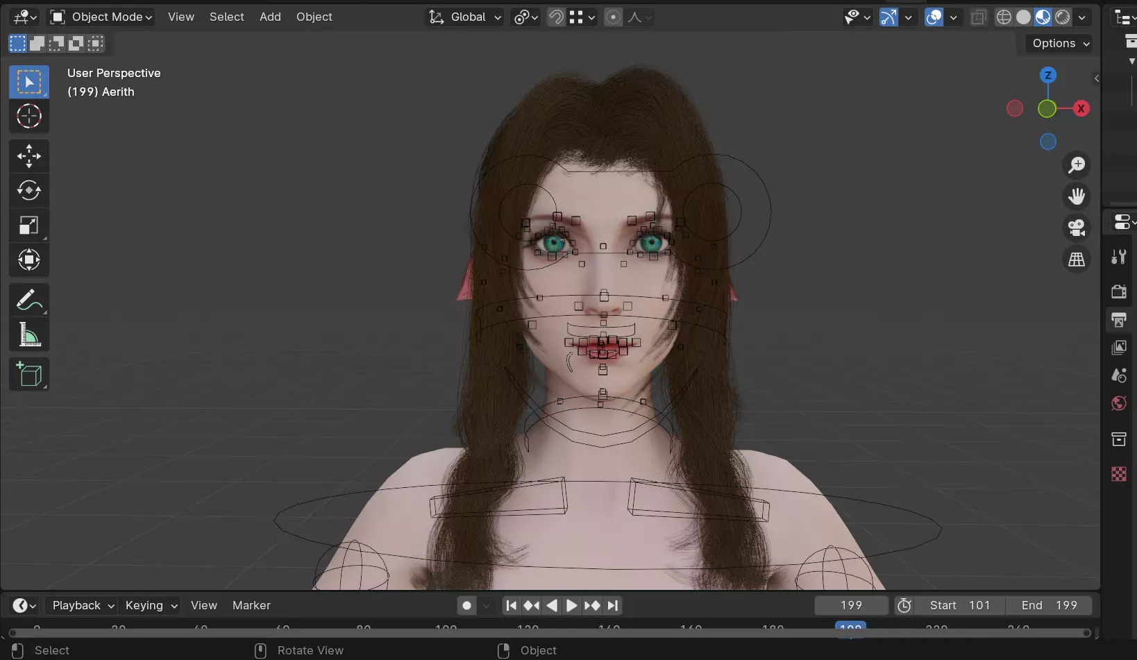Open the Scene properties tab
The height and width of the screenshot is (660, 1137).
click(1119, 375)
